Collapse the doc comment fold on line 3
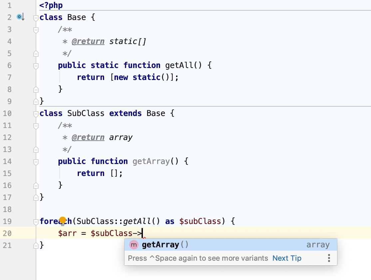The height and width of the screenshot is (280, 371). point(36,30)
